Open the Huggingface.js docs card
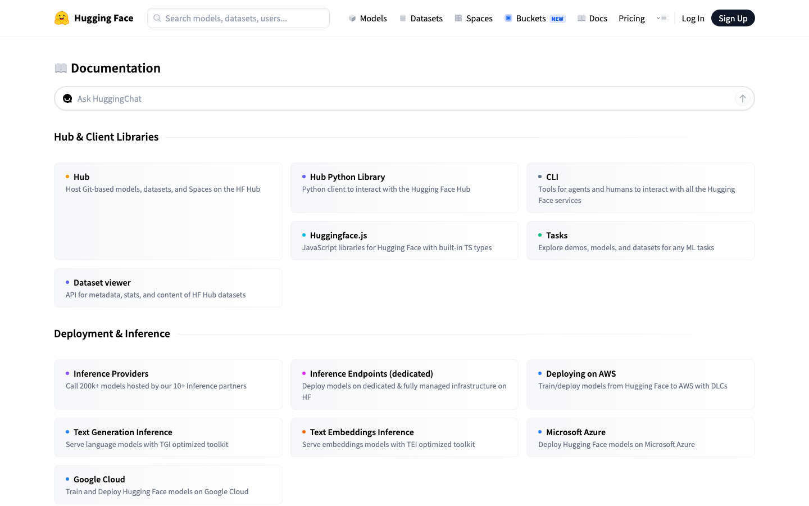 tap(404, 241)
